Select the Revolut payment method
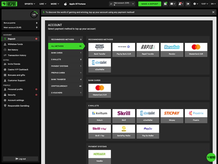 click(x=172, y=49)
